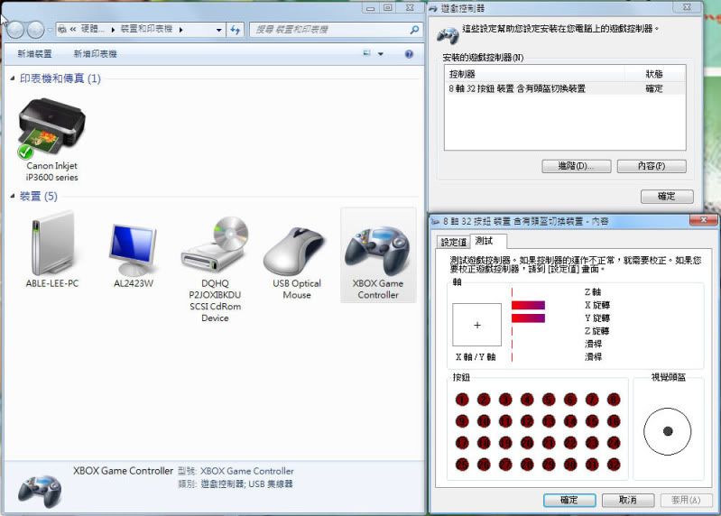Select the AL2423W monitor icon
The image size is (721, 516).
click(133, 246)
